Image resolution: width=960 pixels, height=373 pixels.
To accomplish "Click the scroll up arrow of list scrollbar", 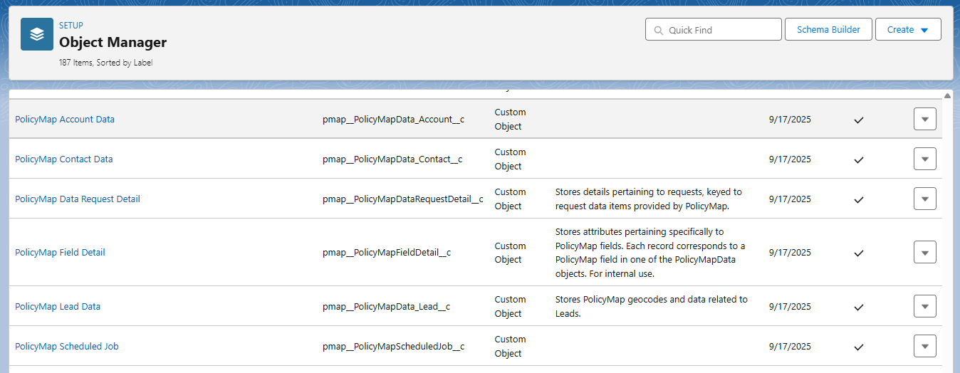I will pyautogui.click(x=947, y=95).
